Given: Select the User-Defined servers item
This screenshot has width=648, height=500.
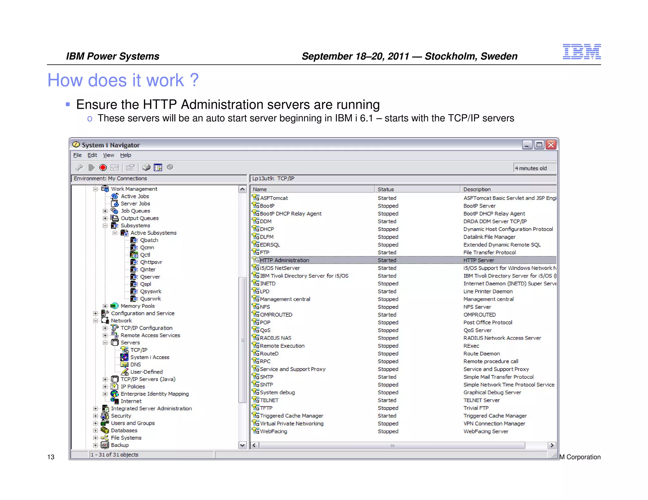Looking at the screenshot, I should tap(146, 372).
